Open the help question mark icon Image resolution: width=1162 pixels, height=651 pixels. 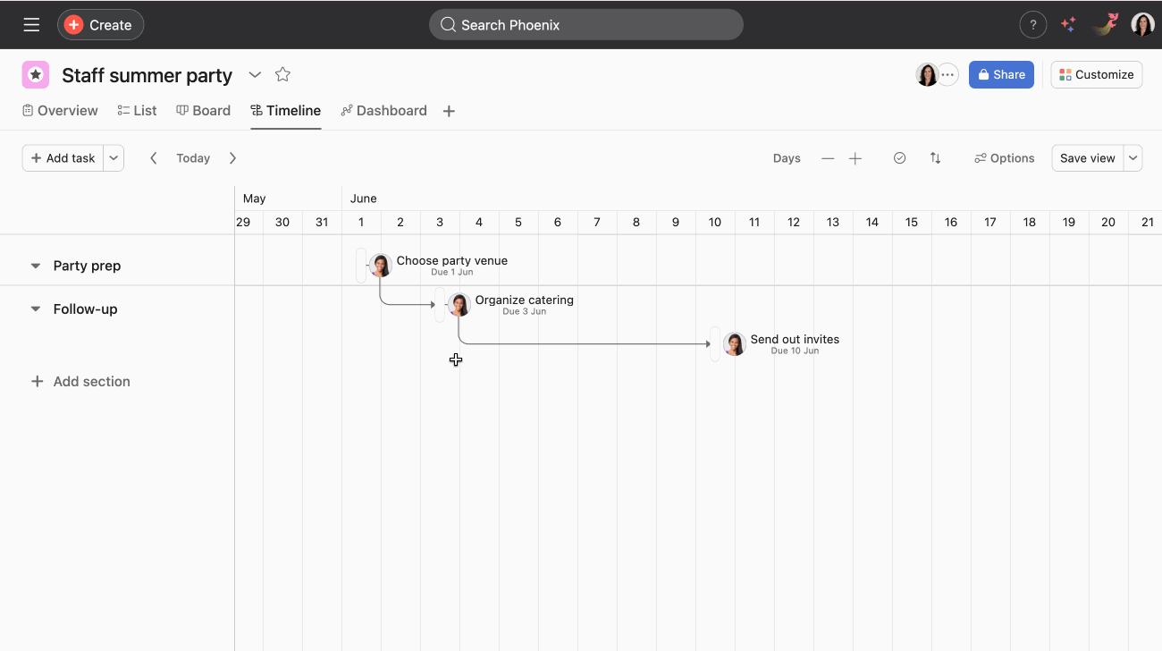[x=1033, y=24]
